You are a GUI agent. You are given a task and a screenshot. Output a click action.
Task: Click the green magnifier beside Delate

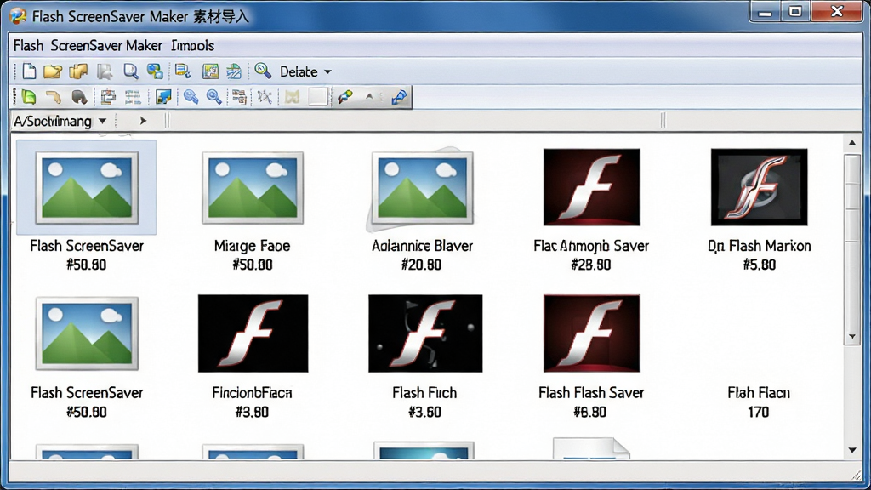pyautogui.click(x=263, y=71)
